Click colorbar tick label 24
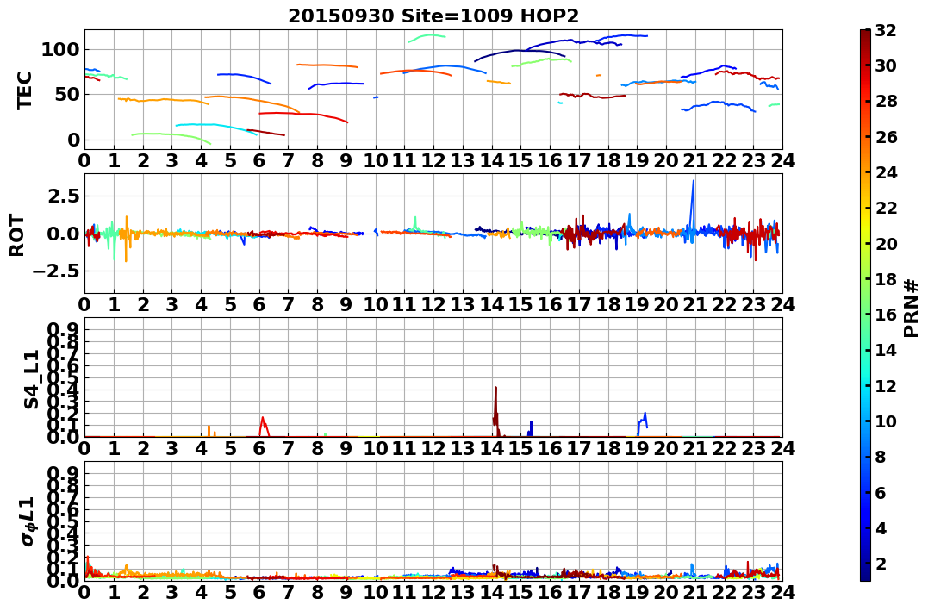 click(886, 172)
